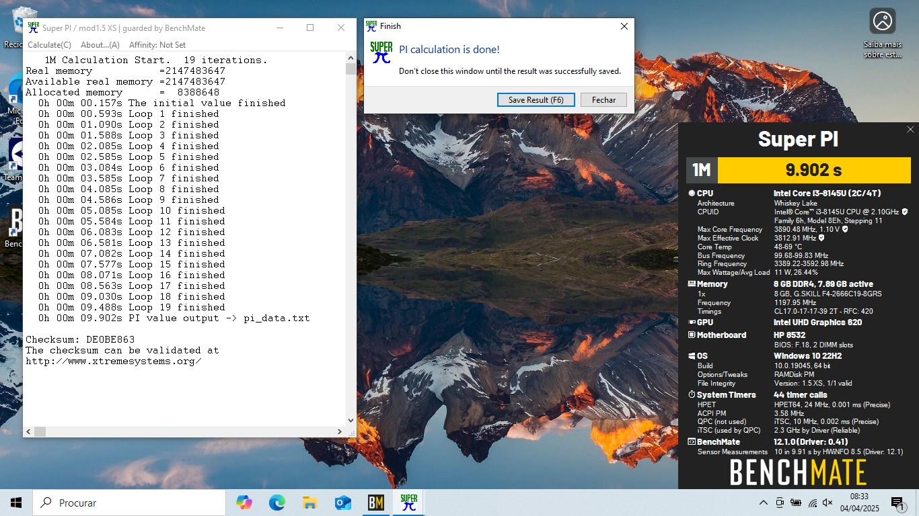Viewport: 919px width, 516px height.
Task: Click horizontal scrollbar left arrow in Super PI
Action: (x=28, y=431)
